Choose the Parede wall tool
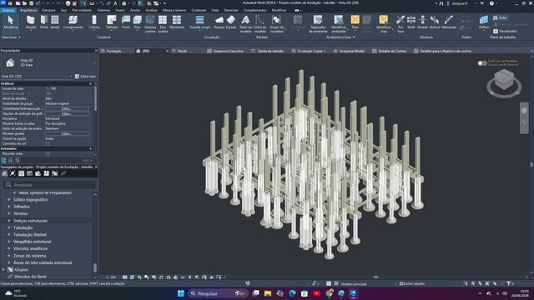 click(31, 22)
